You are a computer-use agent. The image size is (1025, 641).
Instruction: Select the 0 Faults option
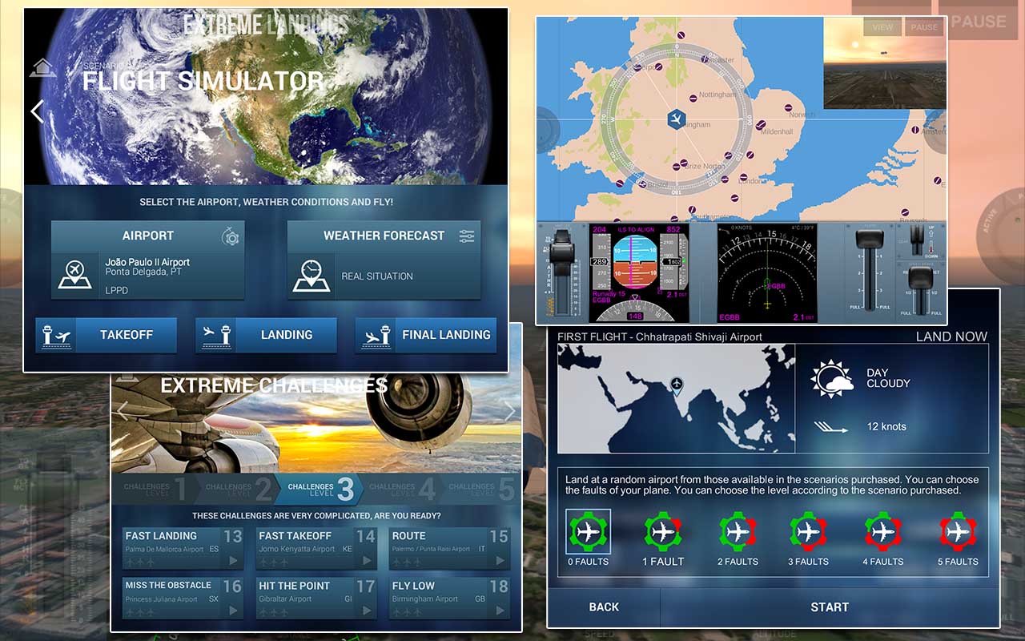coord(589,538)
